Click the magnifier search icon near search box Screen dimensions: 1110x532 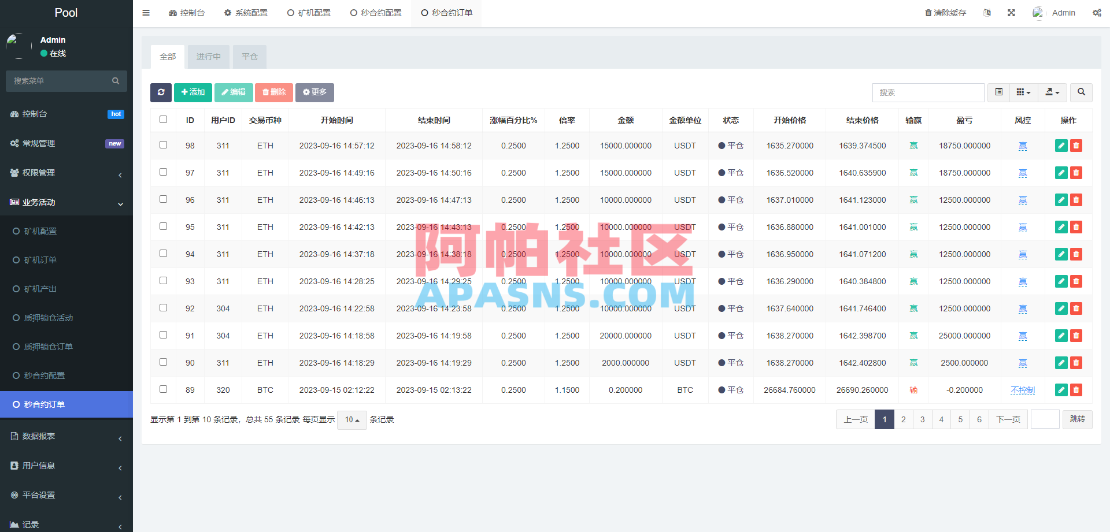point(1081,92)
